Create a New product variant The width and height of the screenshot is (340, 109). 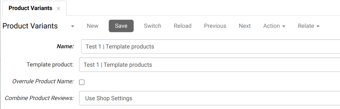point(92,26)
